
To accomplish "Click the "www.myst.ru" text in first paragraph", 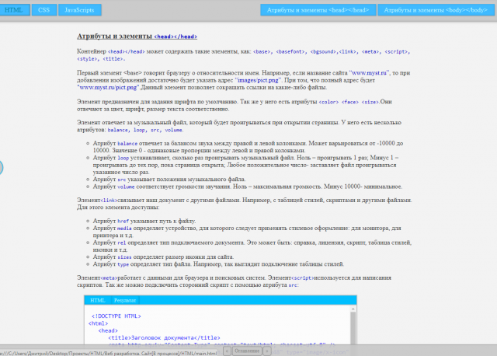I will 370,72.
